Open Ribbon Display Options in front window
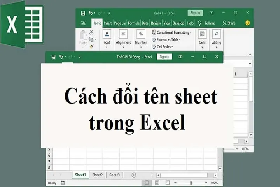This screenshot has width=280, height=187. point(180,56)
